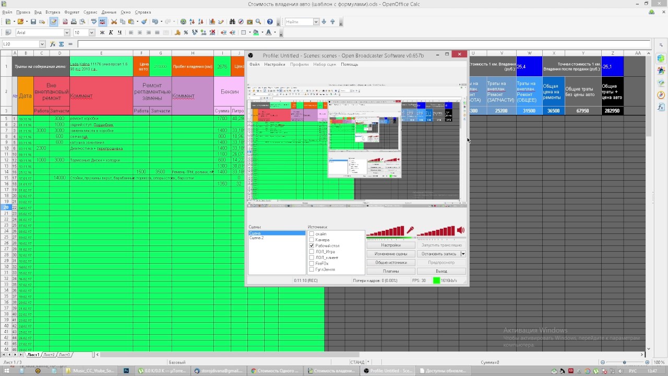Open the Сервис menu in Calc
Image resolution: width=668 pixels, height=376 pixels.
(90, 12)
